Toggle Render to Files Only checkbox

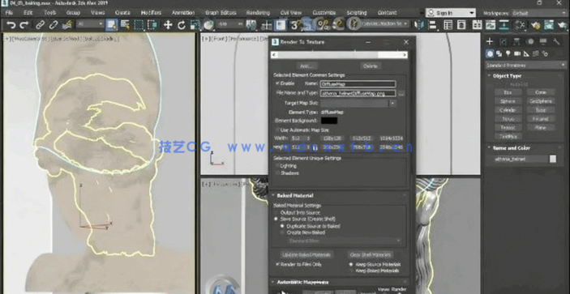tap(278, 264)
